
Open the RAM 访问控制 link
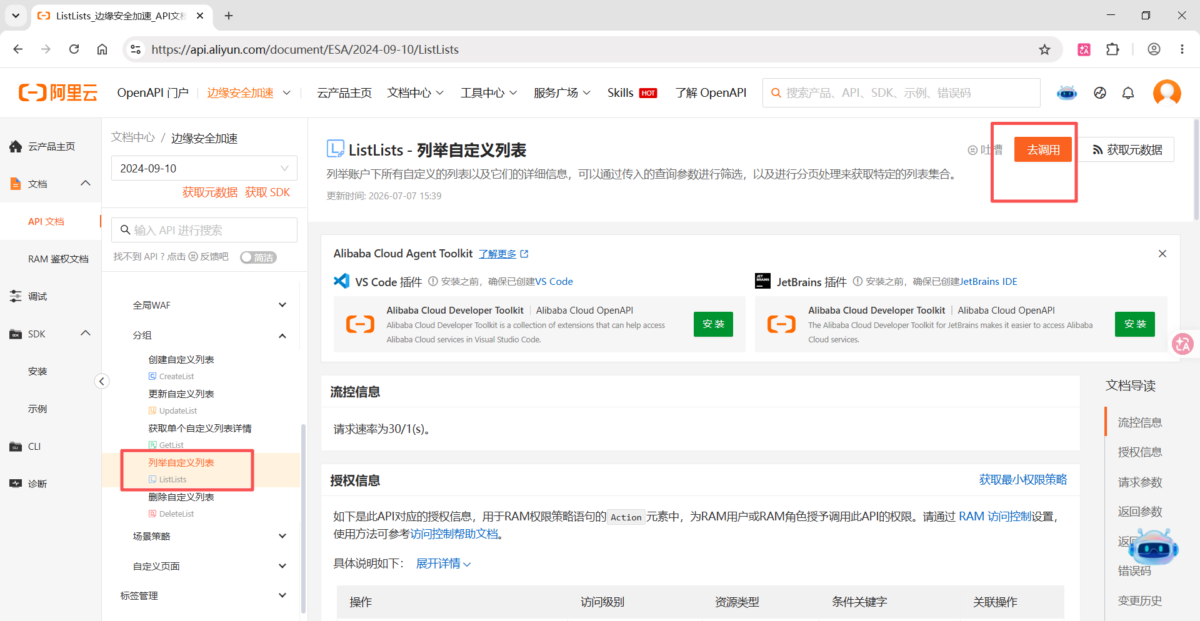(x=995, y=517)
